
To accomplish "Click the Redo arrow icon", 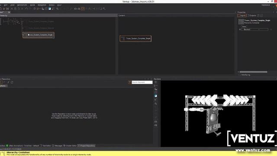I will pos(30,9).
